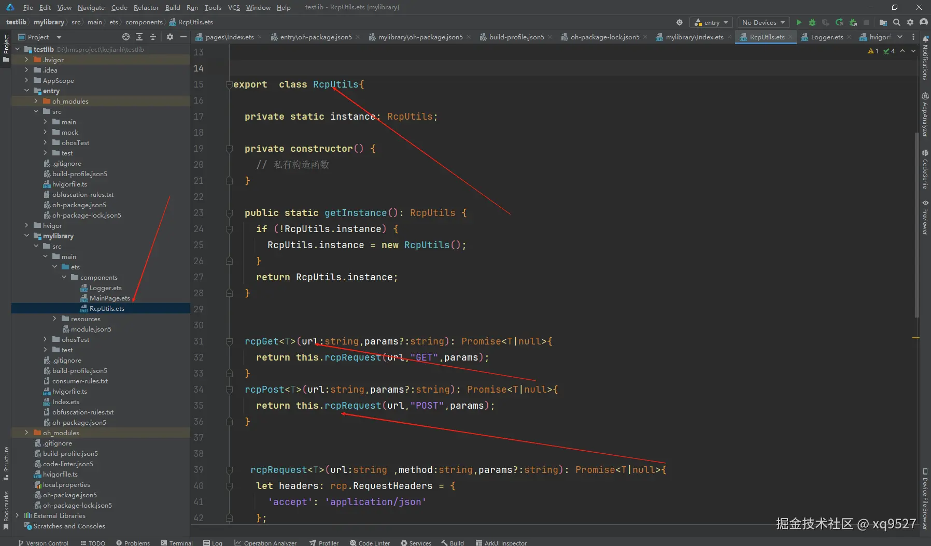
Task: Expand the resources folder under mylibrary main
Action: coord(54,319)
